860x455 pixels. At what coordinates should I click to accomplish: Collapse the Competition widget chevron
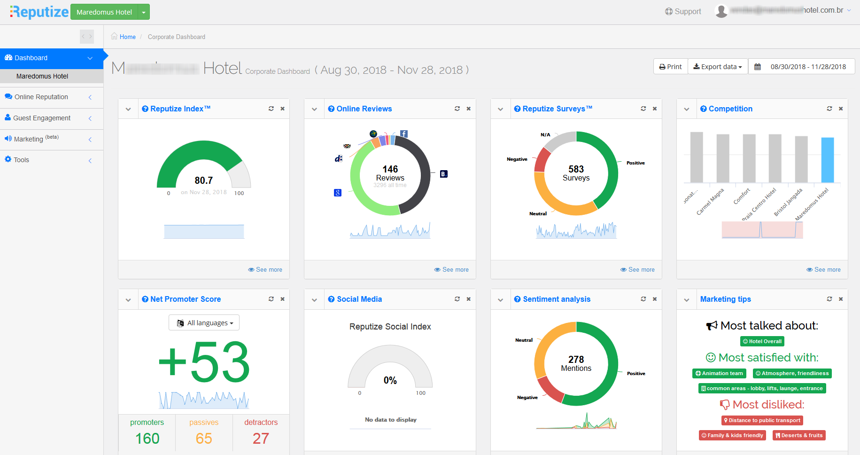tap(687, 109)
